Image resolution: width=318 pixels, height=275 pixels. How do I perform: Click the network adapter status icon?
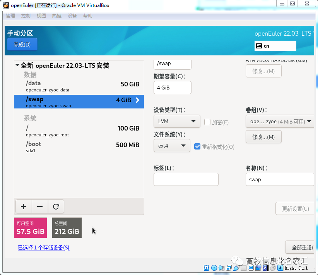[228, 268]
